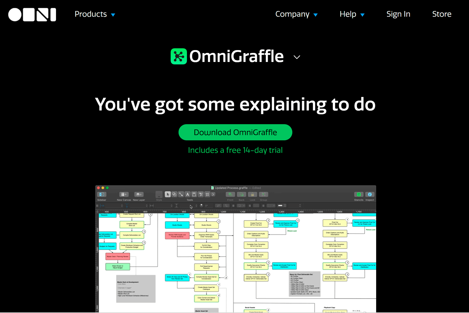Click the flip horizontal button
Viewport: 469px width, 313px height.
(x=218, y=206)
